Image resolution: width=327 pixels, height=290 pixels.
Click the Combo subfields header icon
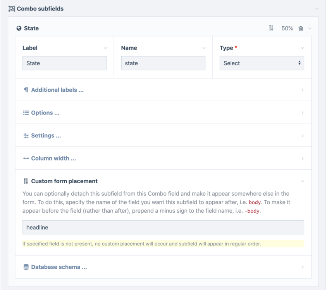pyautogui.click(x=12, y=9)
